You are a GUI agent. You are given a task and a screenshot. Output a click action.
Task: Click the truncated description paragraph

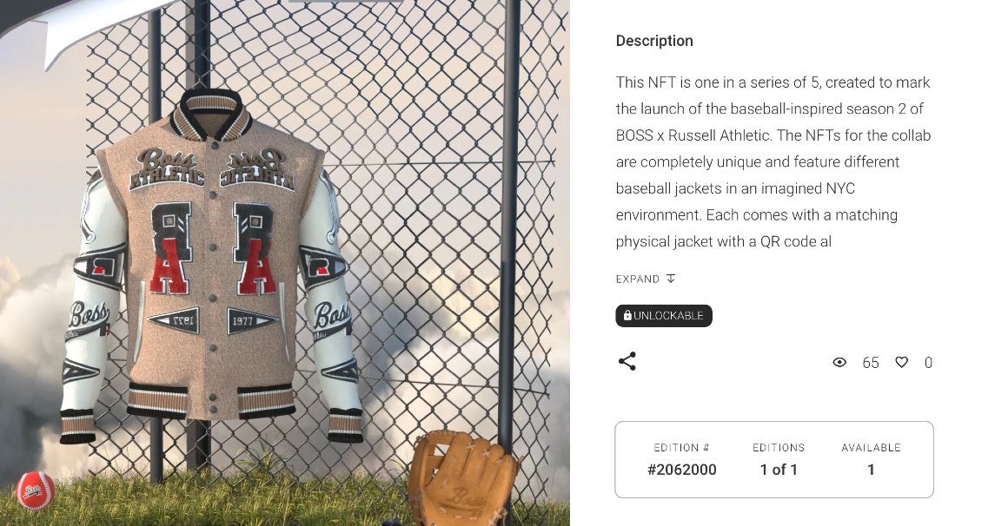pyautogui.click(x=773, y=161)
